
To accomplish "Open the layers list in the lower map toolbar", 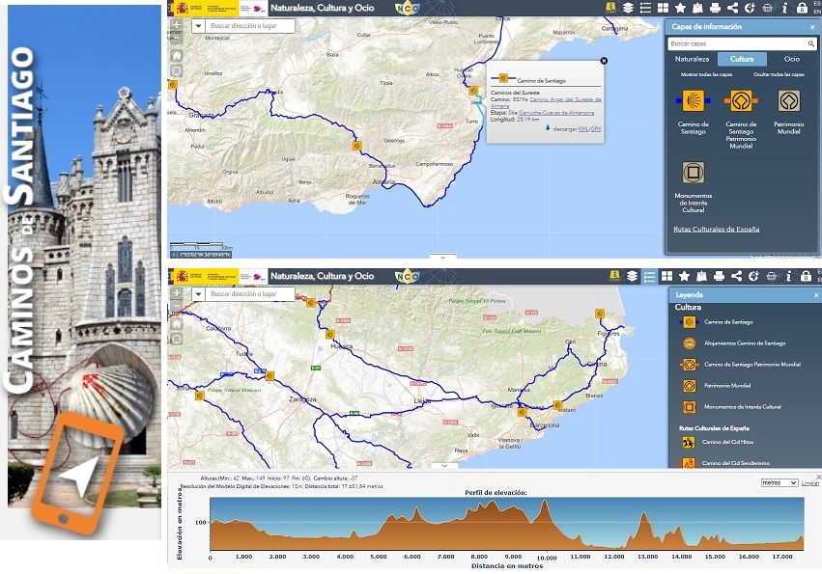I will click(633, 276).
